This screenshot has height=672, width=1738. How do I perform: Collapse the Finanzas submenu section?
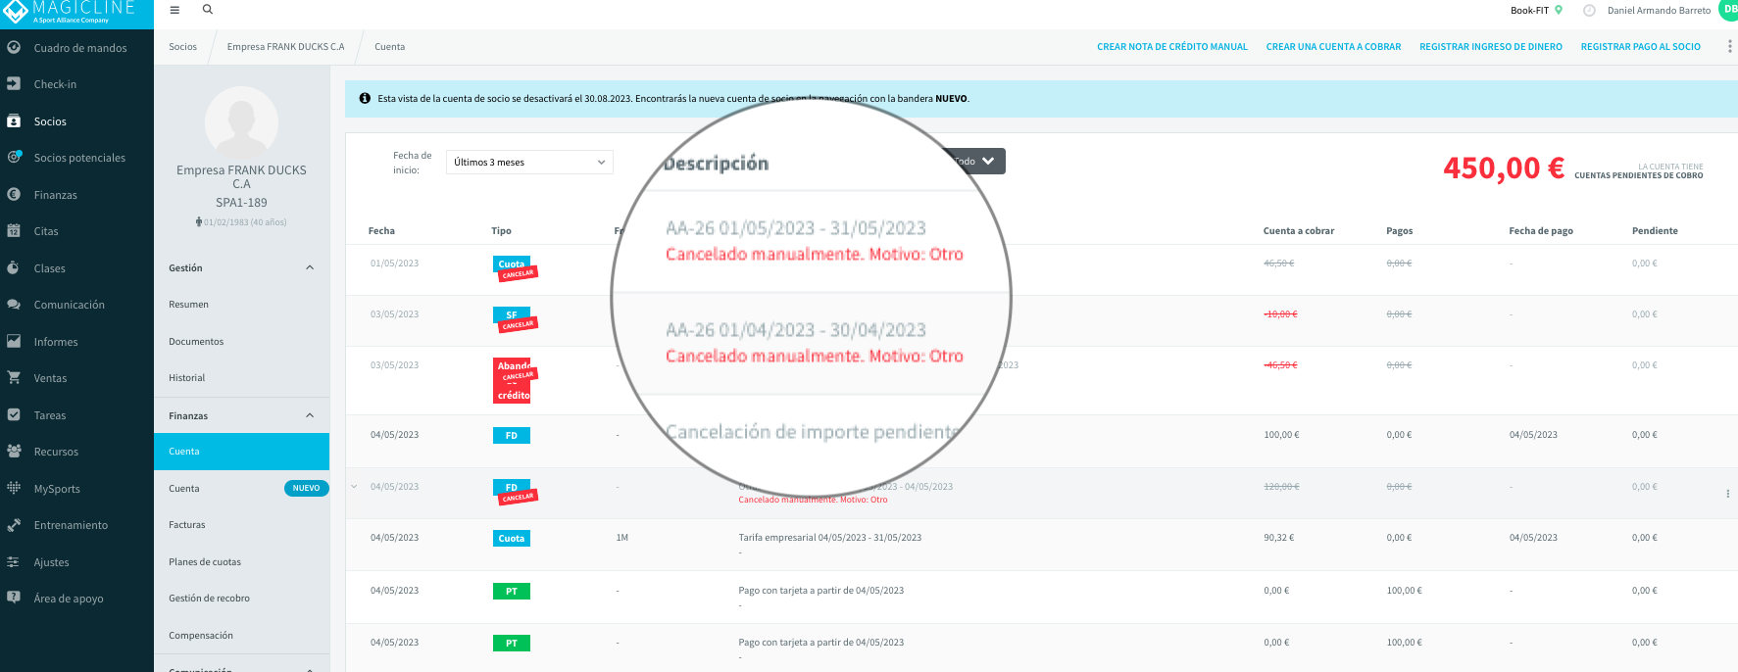tap(310, 415)
